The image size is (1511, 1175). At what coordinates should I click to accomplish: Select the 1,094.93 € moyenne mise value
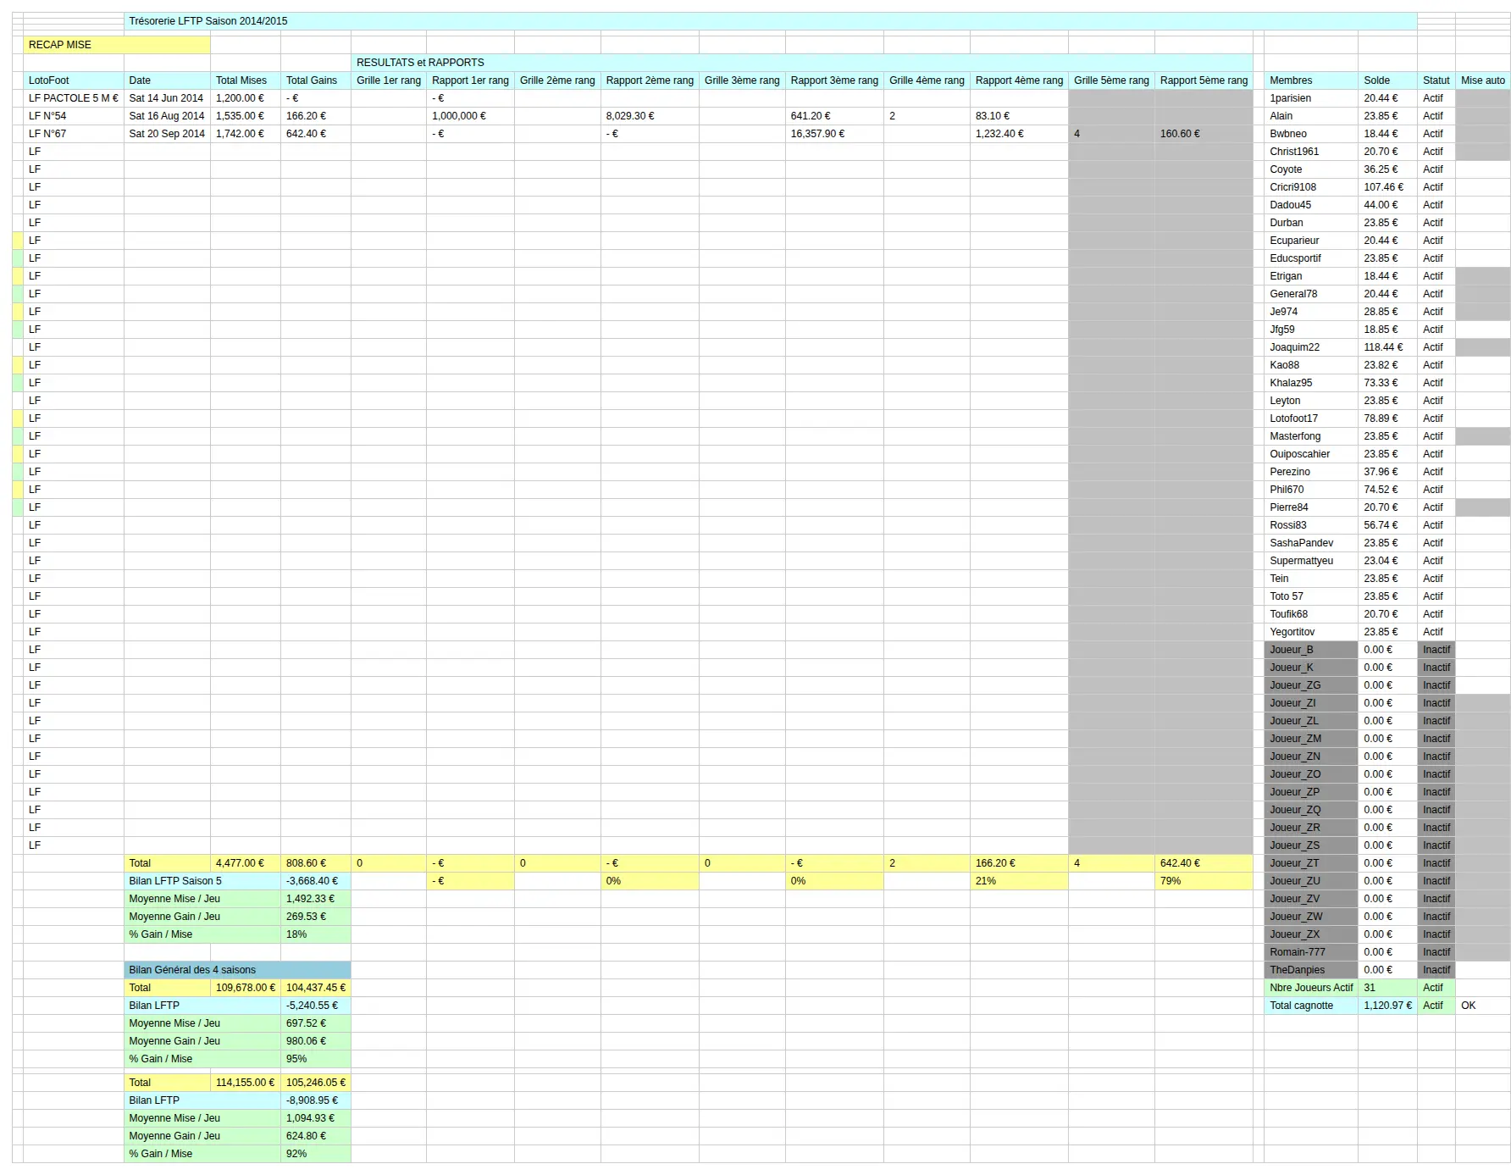coord(316,1118)
